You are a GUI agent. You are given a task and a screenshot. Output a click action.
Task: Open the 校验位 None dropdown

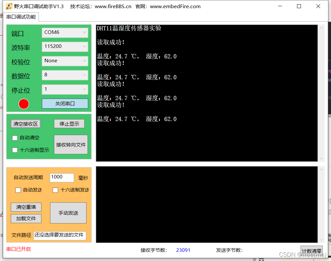coord(65,61)
